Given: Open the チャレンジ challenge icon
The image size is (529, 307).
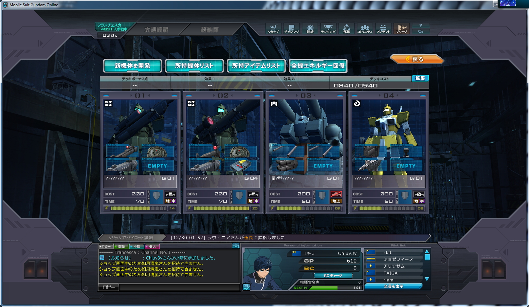Looking at the screenshot, I should click(292, 29).
